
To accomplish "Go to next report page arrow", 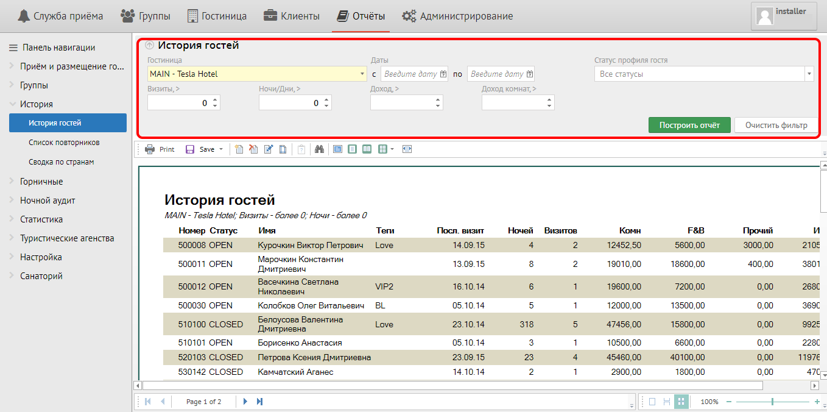I will coord(245,402).
